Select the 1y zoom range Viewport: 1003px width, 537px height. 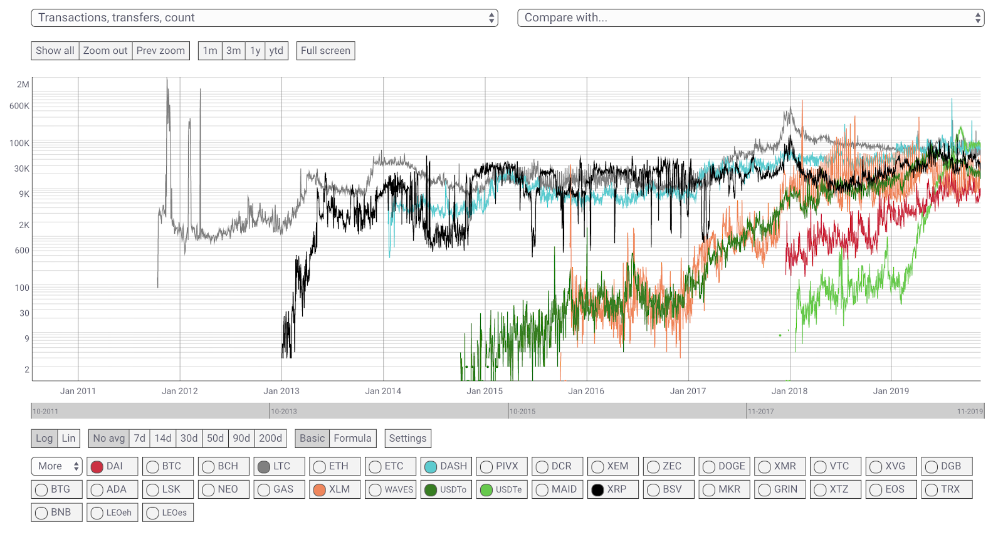pos(255,51)
